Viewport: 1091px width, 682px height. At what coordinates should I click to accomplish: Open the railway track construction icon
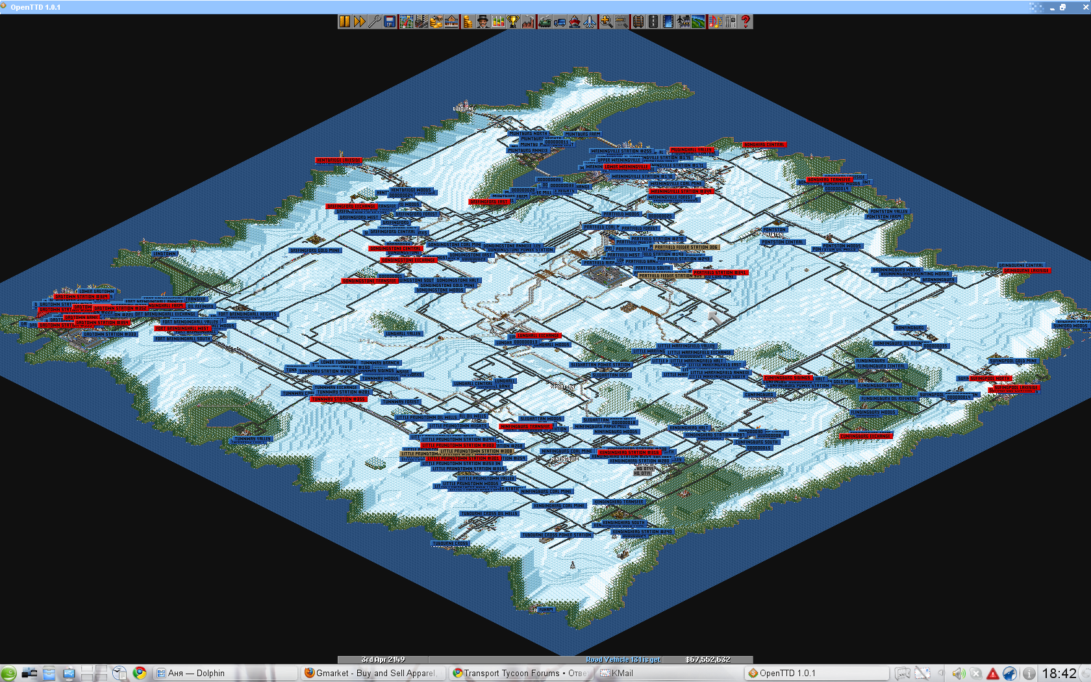coord(638,21)
